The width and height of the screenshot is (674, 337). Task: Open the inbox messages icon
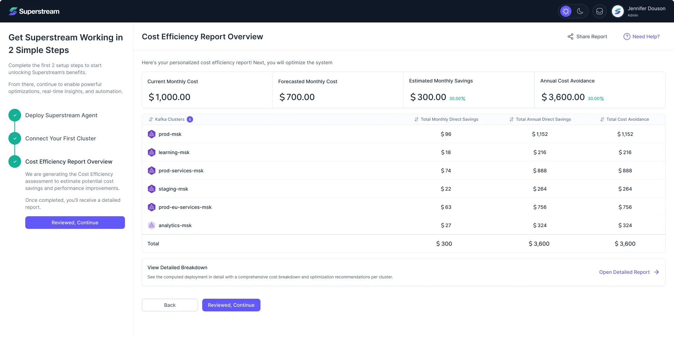coord(600,11)
